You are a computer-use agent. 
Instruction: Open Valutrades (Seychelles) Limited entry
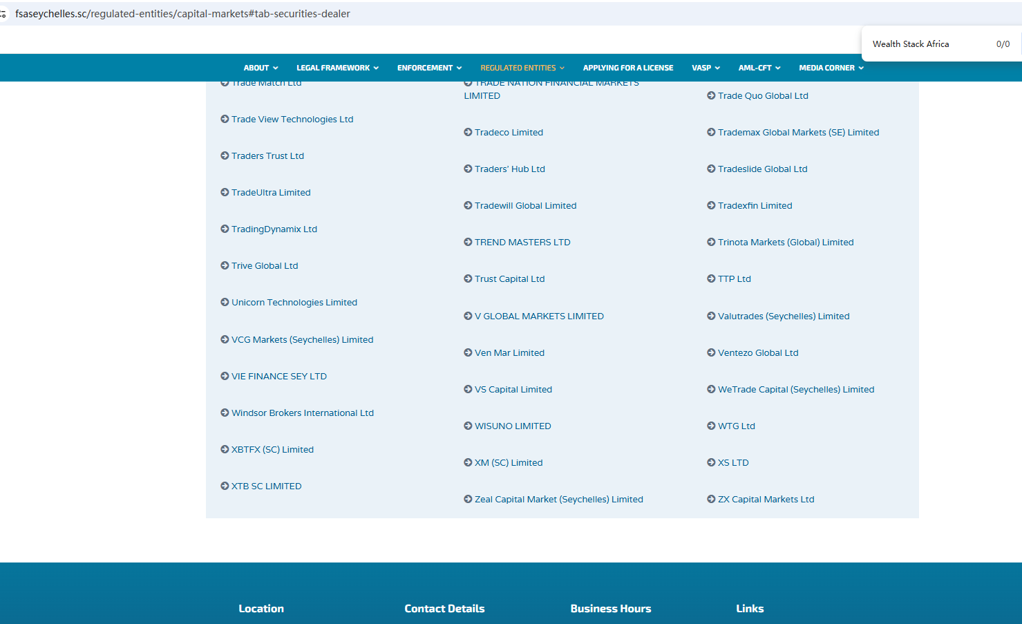tap(783, 316)
